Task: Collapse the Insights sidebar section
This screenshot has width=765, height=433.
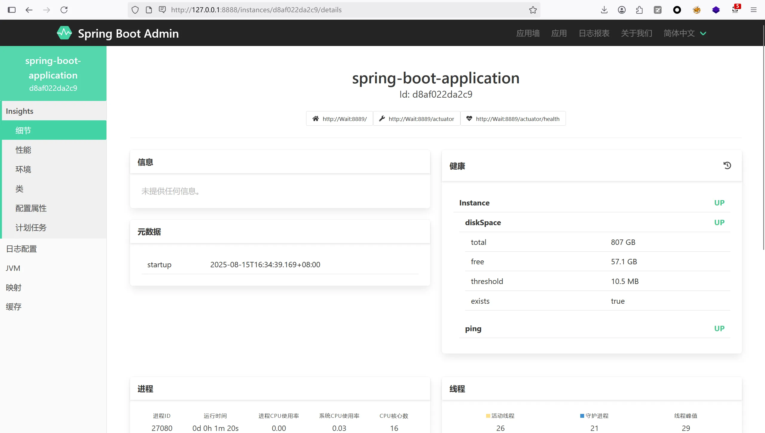Action: pos(20,111)
